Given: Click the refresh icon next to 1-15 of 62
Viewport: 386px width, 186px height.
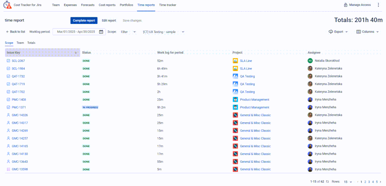Looking at the screenshot, I should pos(327,182).
